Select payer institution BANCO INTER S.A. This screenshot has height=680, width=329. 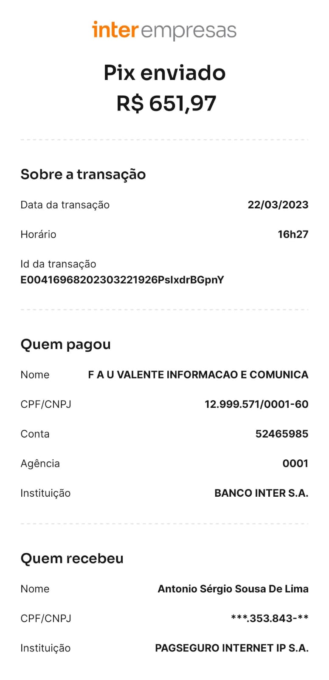[261, 493]
